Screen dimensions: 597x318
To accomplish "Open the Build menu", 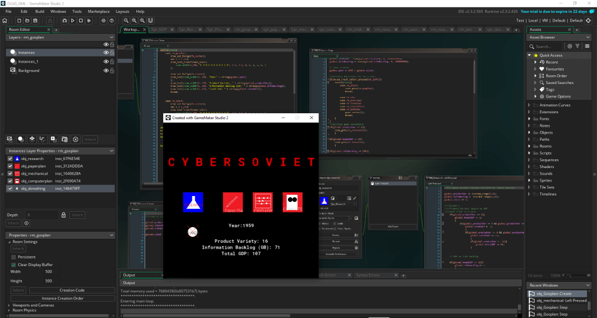I will 40,11.
